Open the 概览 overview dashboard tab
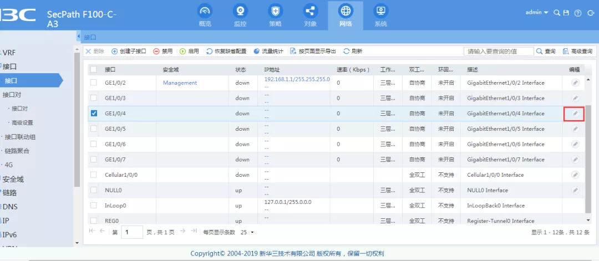The height and width of the screenshot is (261, 599). point(205,16)
